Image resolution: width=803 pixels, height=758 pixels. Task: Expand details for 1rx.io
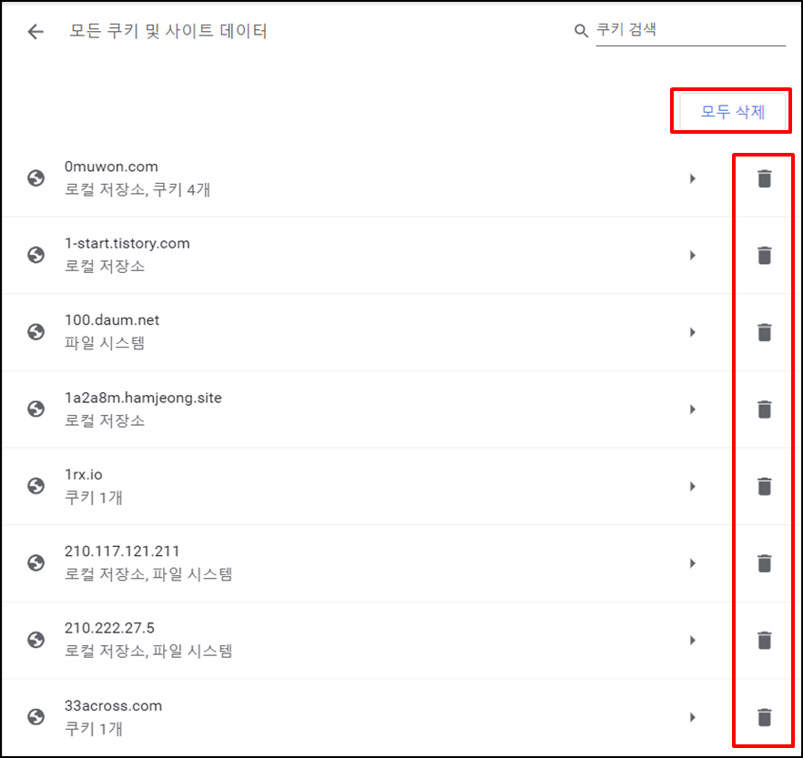(692, 486)
